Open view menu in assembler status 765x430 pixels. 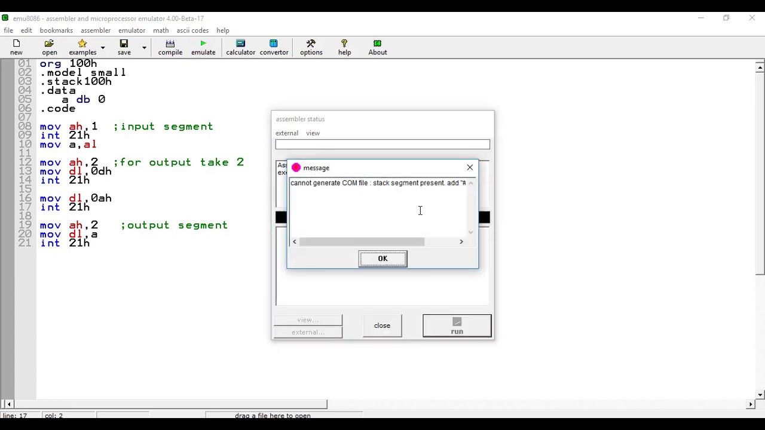313,133
